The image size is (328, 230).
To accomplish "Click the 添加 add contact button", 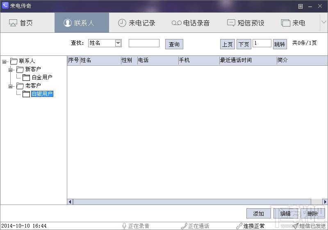I will [x=258, y=214].
